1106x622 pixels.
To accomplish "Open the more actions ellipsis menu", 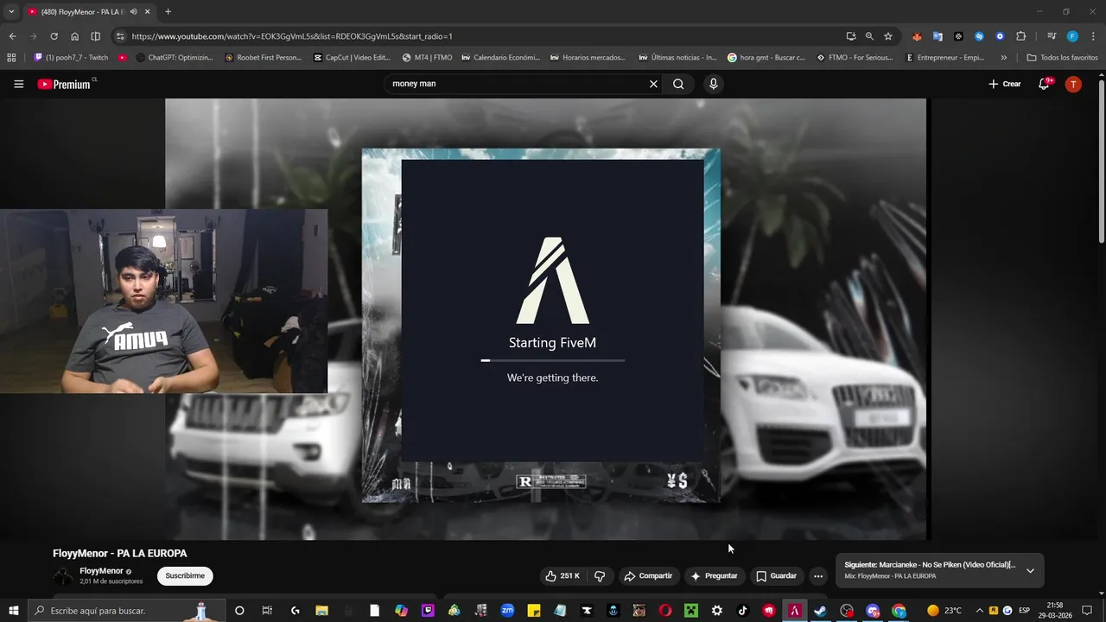I will [818, 576].
